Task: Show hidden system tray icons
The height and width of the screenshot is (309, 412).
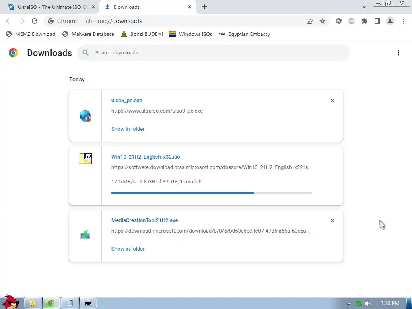Action: coord(348,303)
